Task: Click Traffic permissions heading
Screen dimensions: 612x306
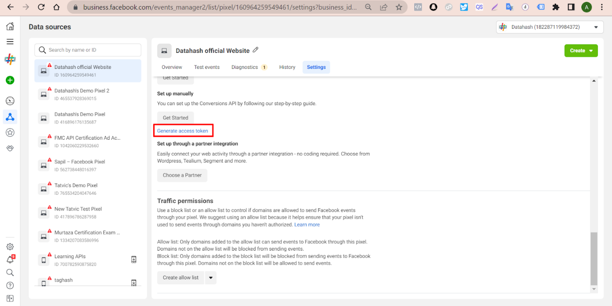Action: (185, 201)
